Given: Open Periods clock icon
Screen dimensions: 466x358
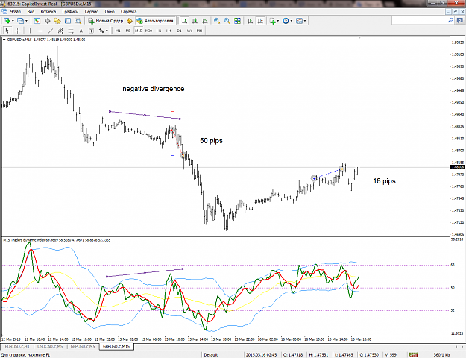Looking at the screenshot, I should [286, 21].
